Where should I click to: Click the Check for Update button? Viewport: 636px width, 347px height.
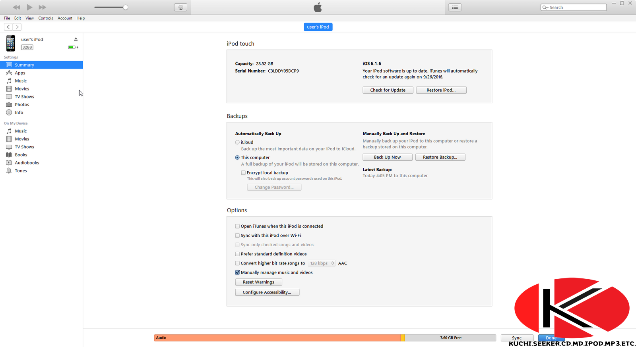388,90
